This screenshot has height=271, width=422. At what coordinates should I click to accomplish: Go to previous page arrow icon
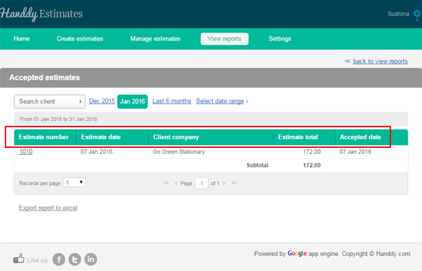(x=176, y=183)
